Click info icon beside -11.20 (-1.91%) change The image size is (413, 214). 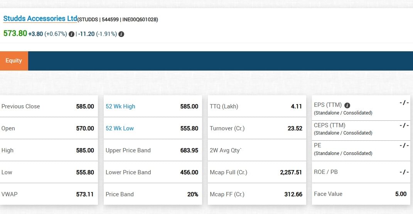[x=121, y=34]
